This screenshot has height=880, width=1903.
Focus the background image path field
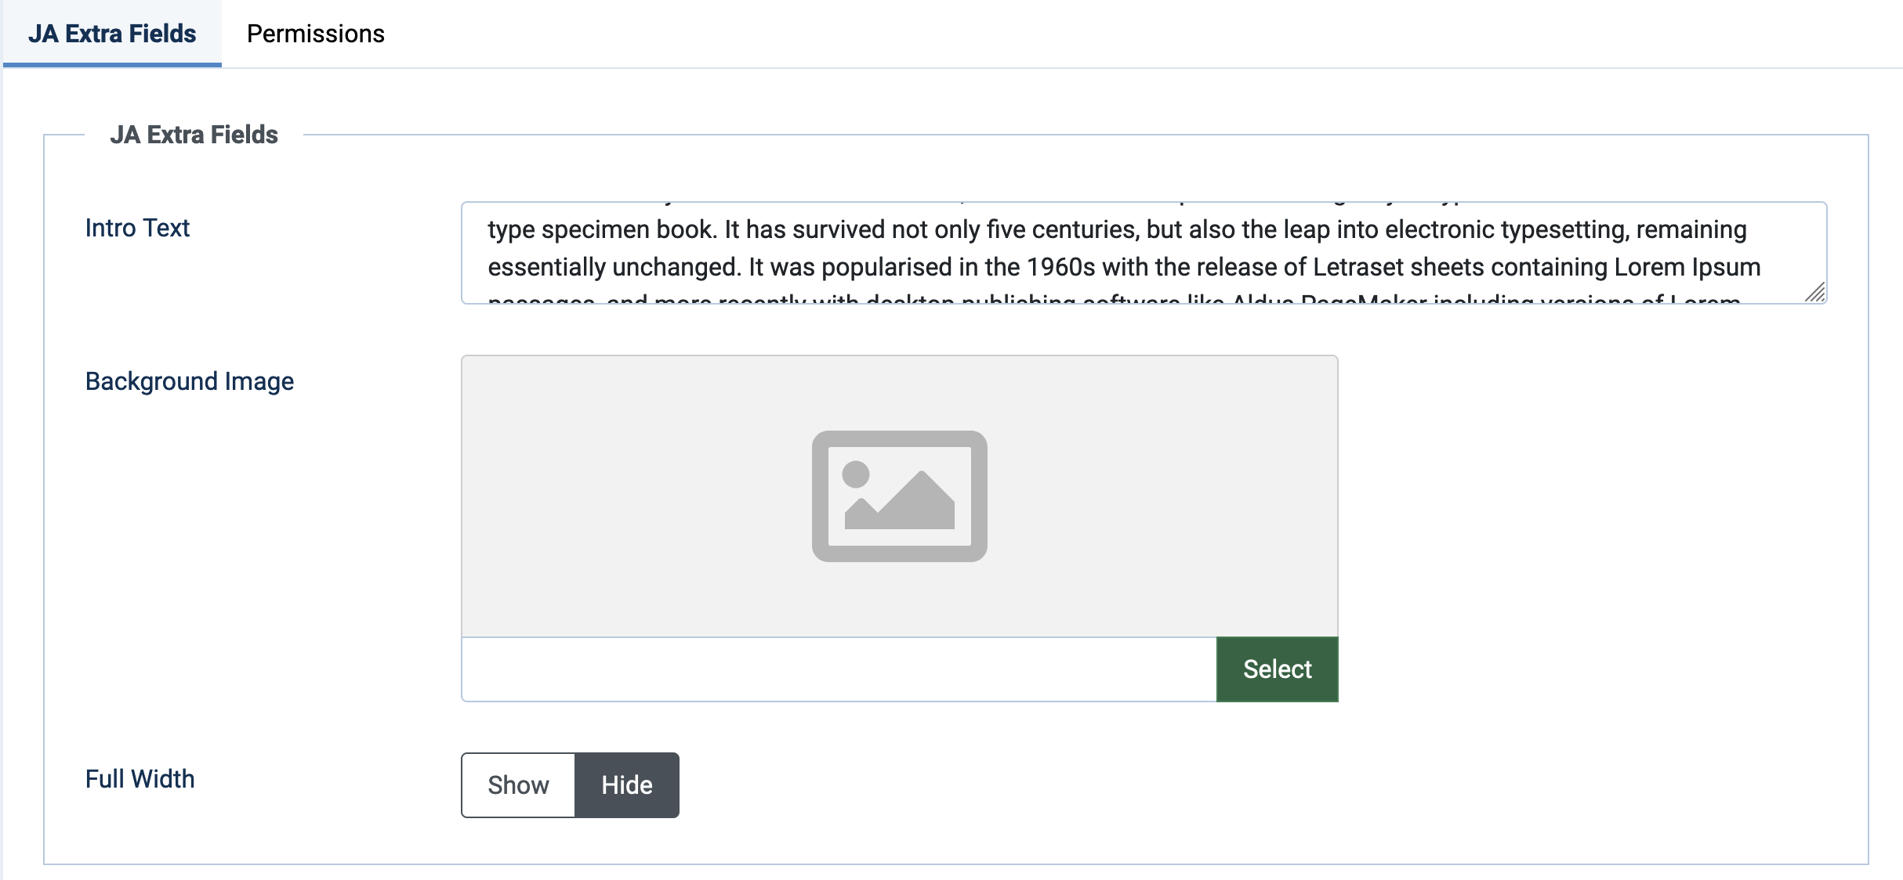pos(839,669)
